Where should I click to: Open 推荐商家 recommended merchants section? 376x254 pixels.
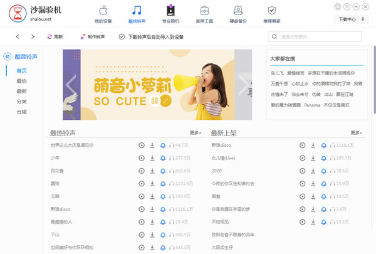click(x=271, y=14)
